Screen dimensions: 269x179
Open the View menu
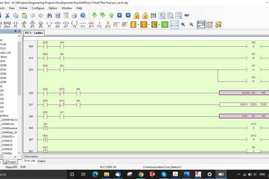(x=12, y=8)
